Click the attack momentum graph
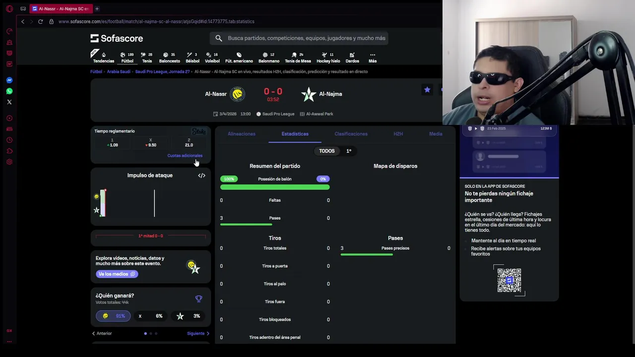The width and height of the screenshot is (635, 357). click(x=151, y=203)
